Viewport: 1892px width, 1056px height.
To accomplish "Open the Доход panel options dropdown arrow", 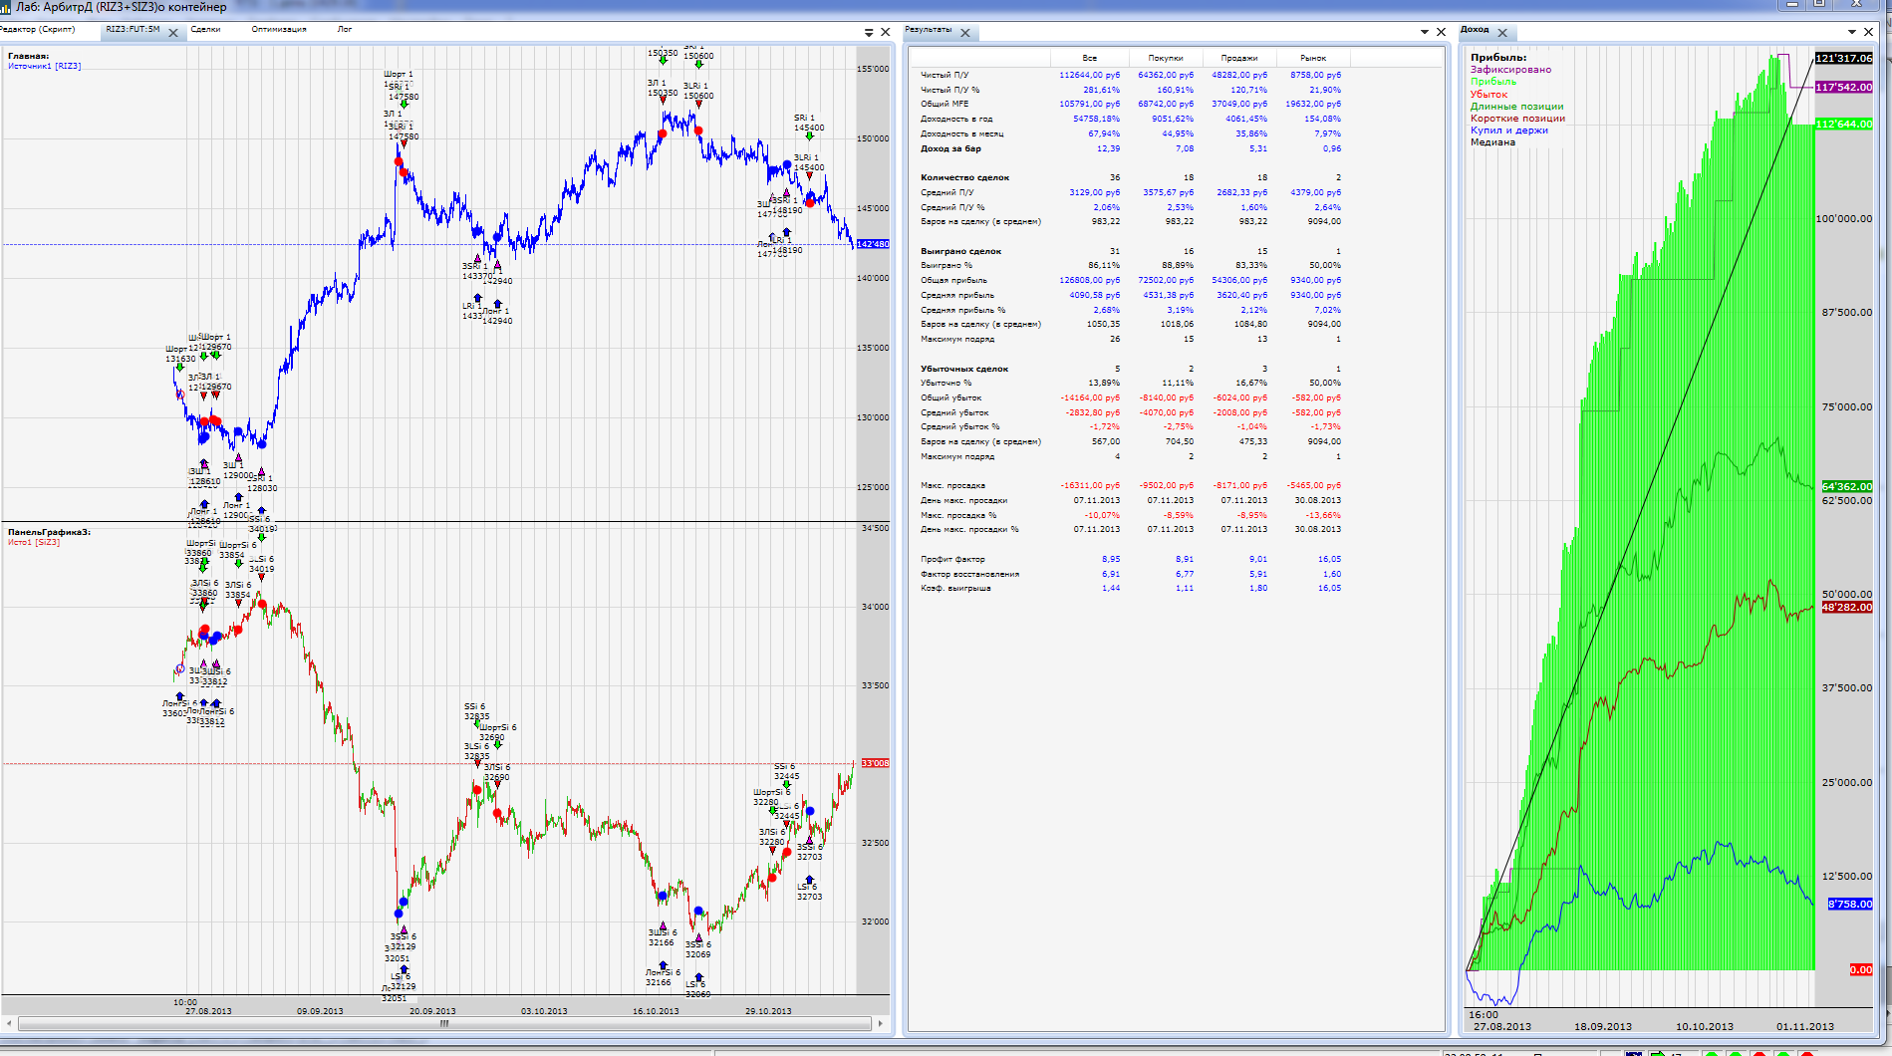I will tap(1853, 33).
